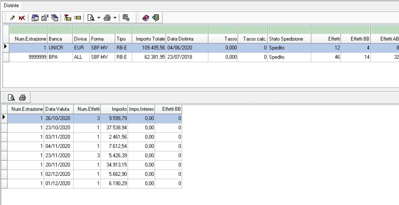Click the Stato Spedizione column header
The image size is (399, 205).
click(x=289, y=39)
